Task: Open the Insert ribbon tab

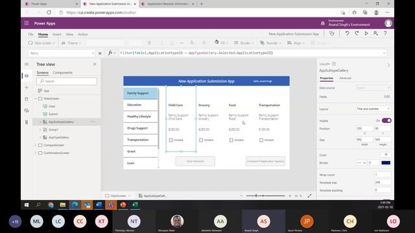Action: pyautogui.click(x=57, y=34)
